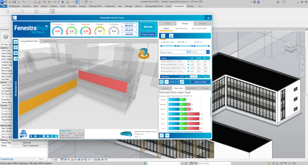This screenshot has height=165, width=308.
Task: Open the Daylighting chart tab
Action: click(x=192, y=88)
